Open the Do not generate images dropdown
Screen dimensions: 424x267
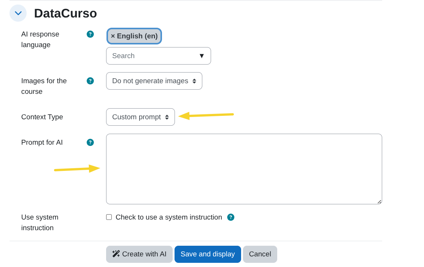154,81
